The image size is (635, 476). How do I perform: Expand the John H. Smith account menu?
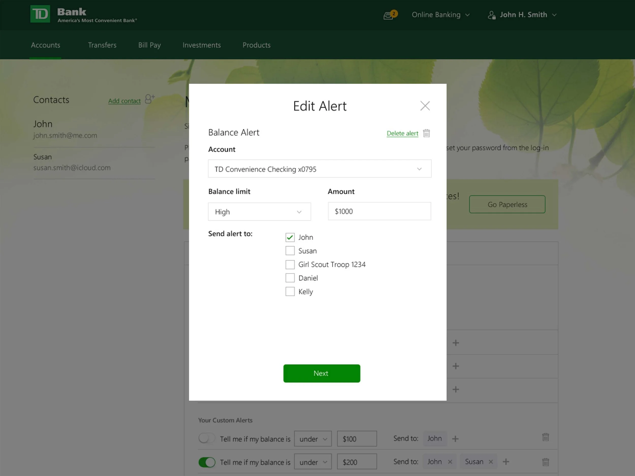click(x=528, y=15)
